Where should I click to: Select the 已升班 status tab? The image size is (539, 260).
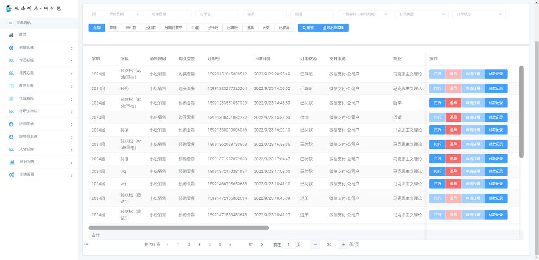[x=213, y=28]
